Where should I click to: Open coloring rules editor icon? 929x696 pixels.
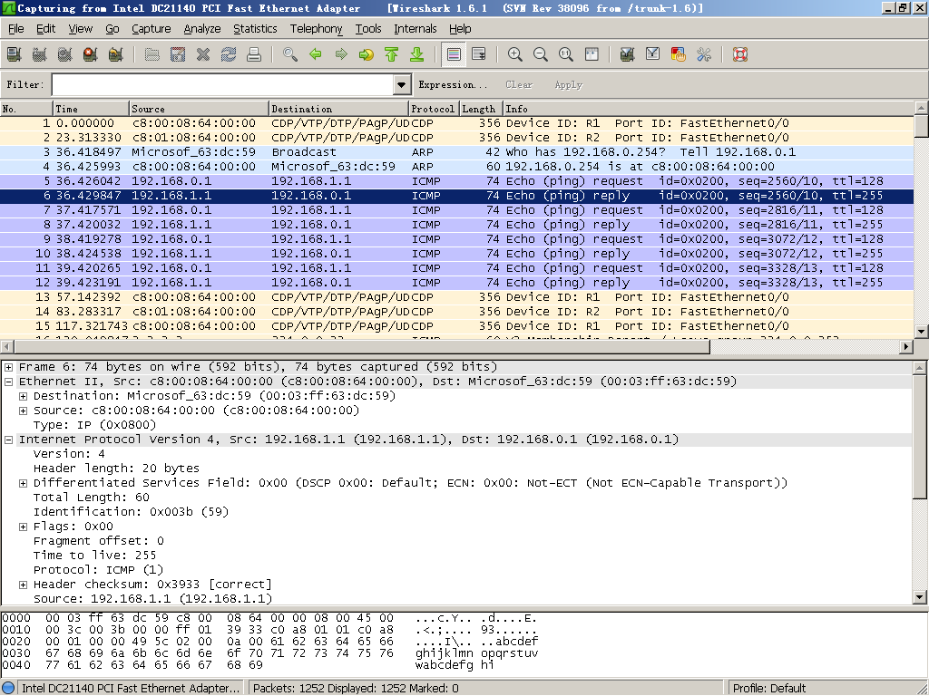click(x=679, y=54)
